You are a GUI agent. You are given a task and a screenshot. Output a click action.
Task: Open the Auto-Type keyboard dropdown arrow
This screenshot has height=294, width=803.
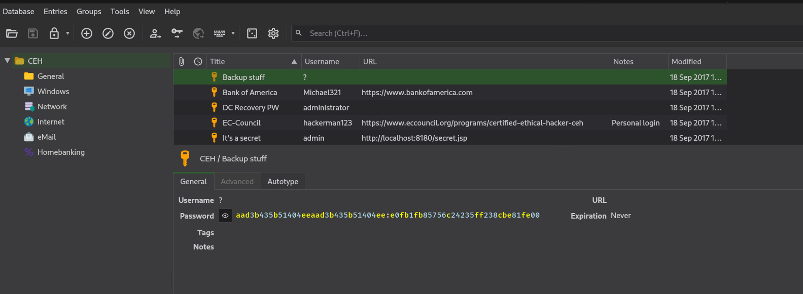[233, 33]
